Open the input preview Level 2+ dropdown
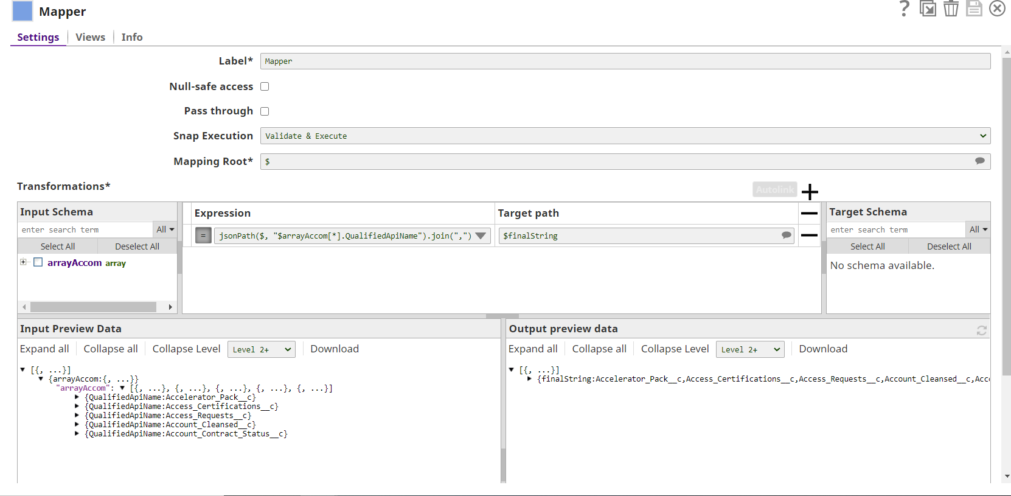The width and height of the screenshot is (1011, 496). click(262, 349)
